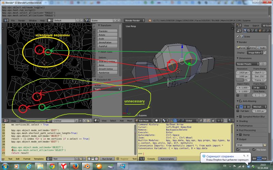
Task: Toggle the Overwrite output checkbox
Action: 238,149
